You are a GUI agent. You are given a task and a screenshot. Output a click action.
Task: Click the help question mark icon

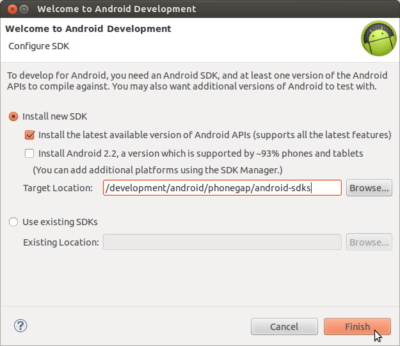tap(20, 326)
